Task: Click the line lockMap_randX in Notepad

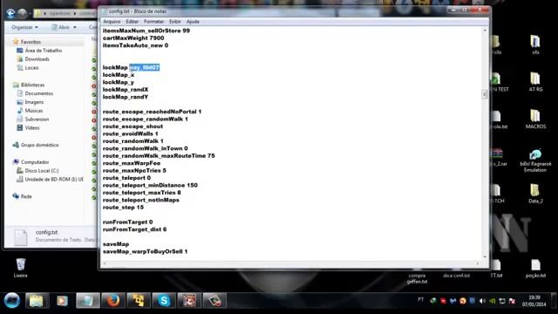Action: (x=126, y=89)
